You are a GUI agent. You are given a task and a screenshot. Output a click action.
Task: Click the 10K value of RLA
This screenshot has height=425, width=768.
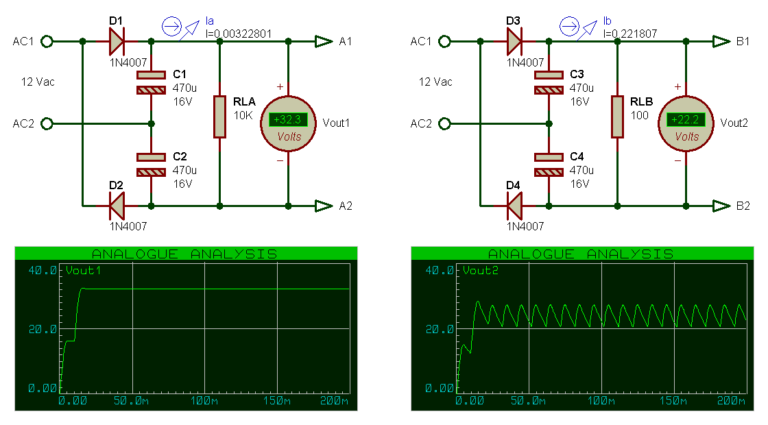tap(243, 116)
